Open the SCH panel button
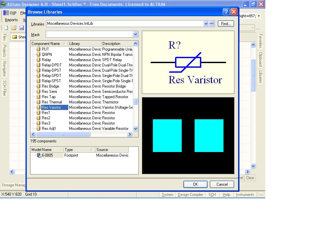 click(212, 195)
